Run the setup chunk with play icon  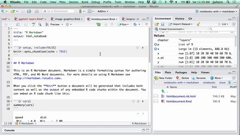click(x=143, y=48)
